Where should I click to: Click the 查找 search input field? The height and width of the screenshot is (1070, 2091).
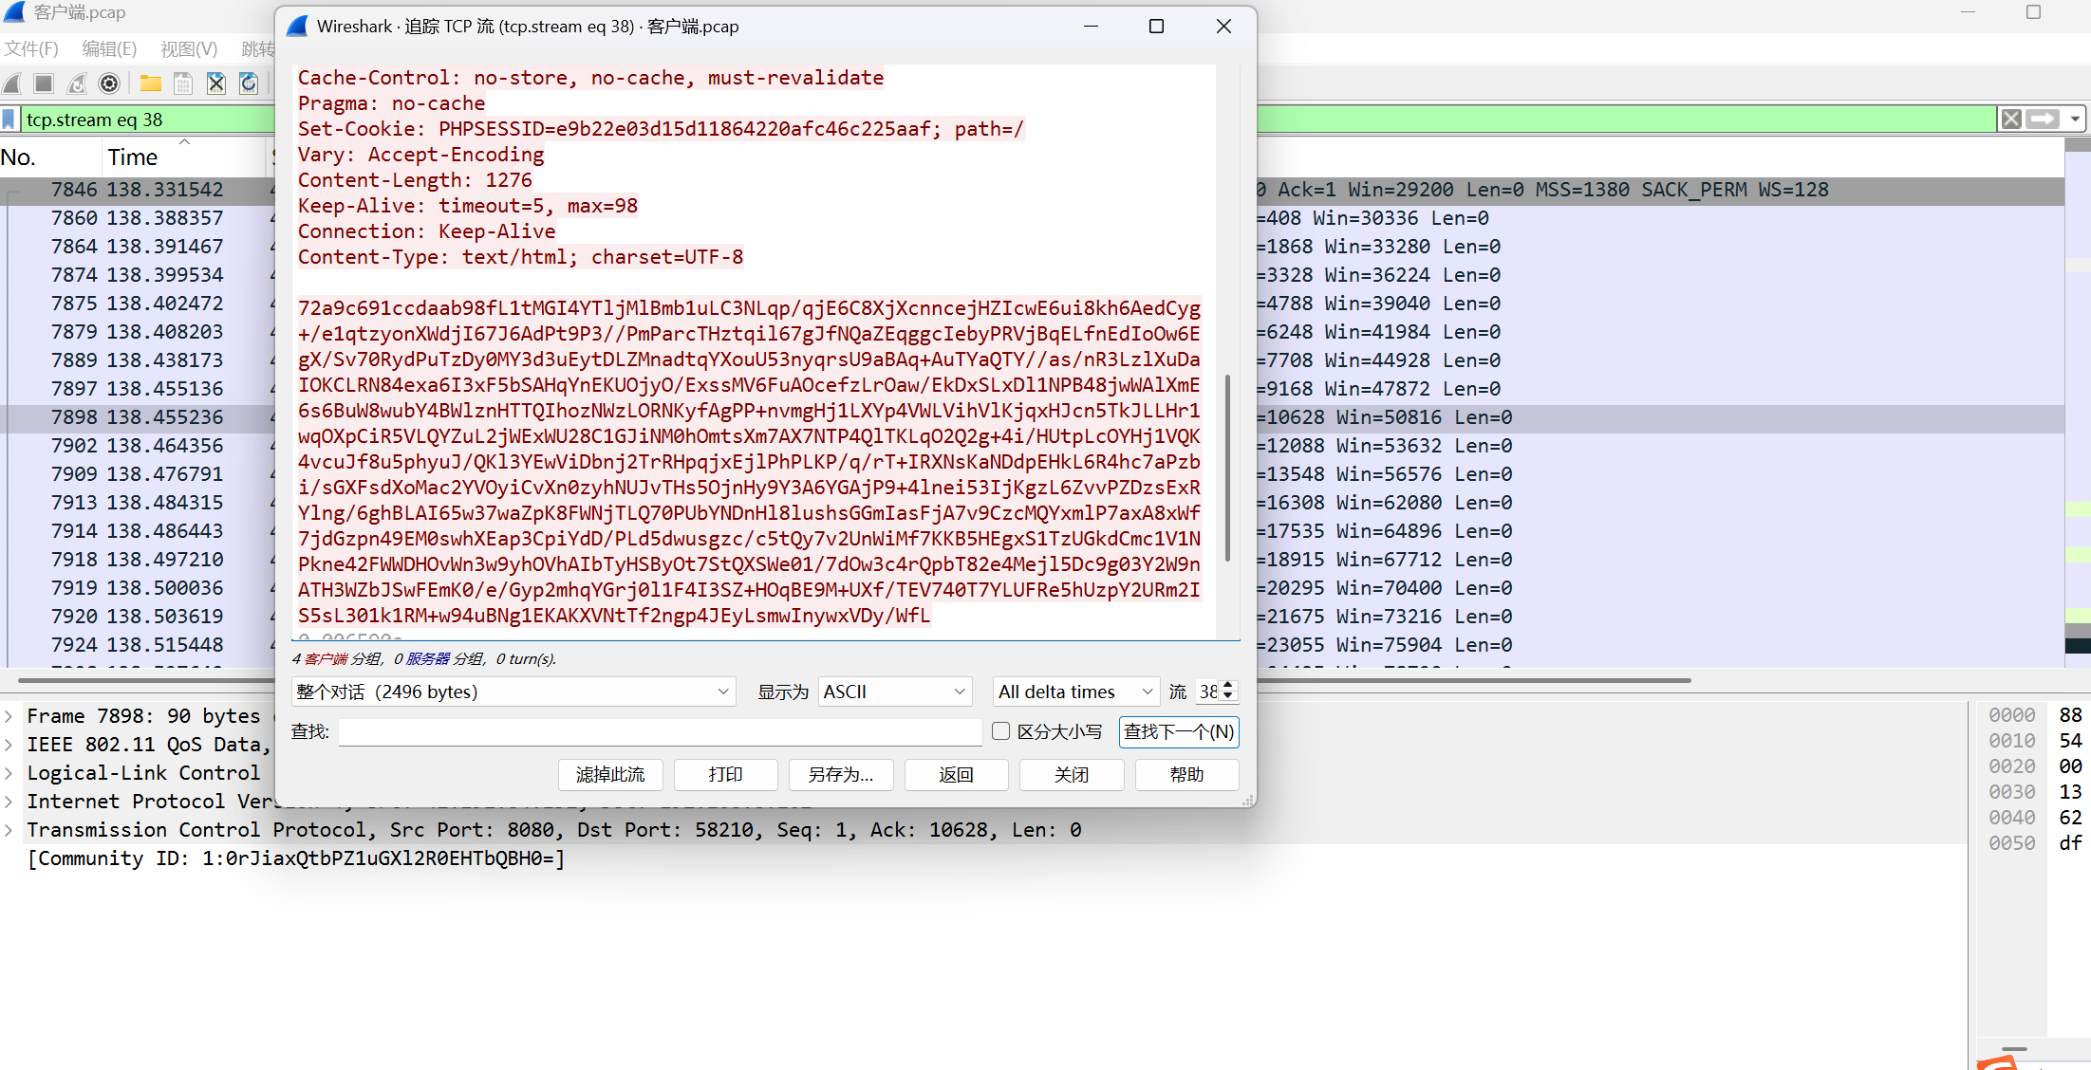(x=660, y=731)
